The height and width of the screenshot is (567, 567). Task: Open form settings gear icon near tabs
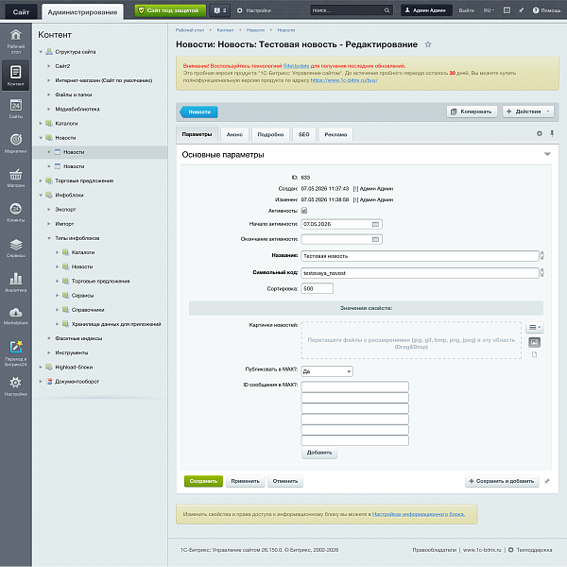540,134
